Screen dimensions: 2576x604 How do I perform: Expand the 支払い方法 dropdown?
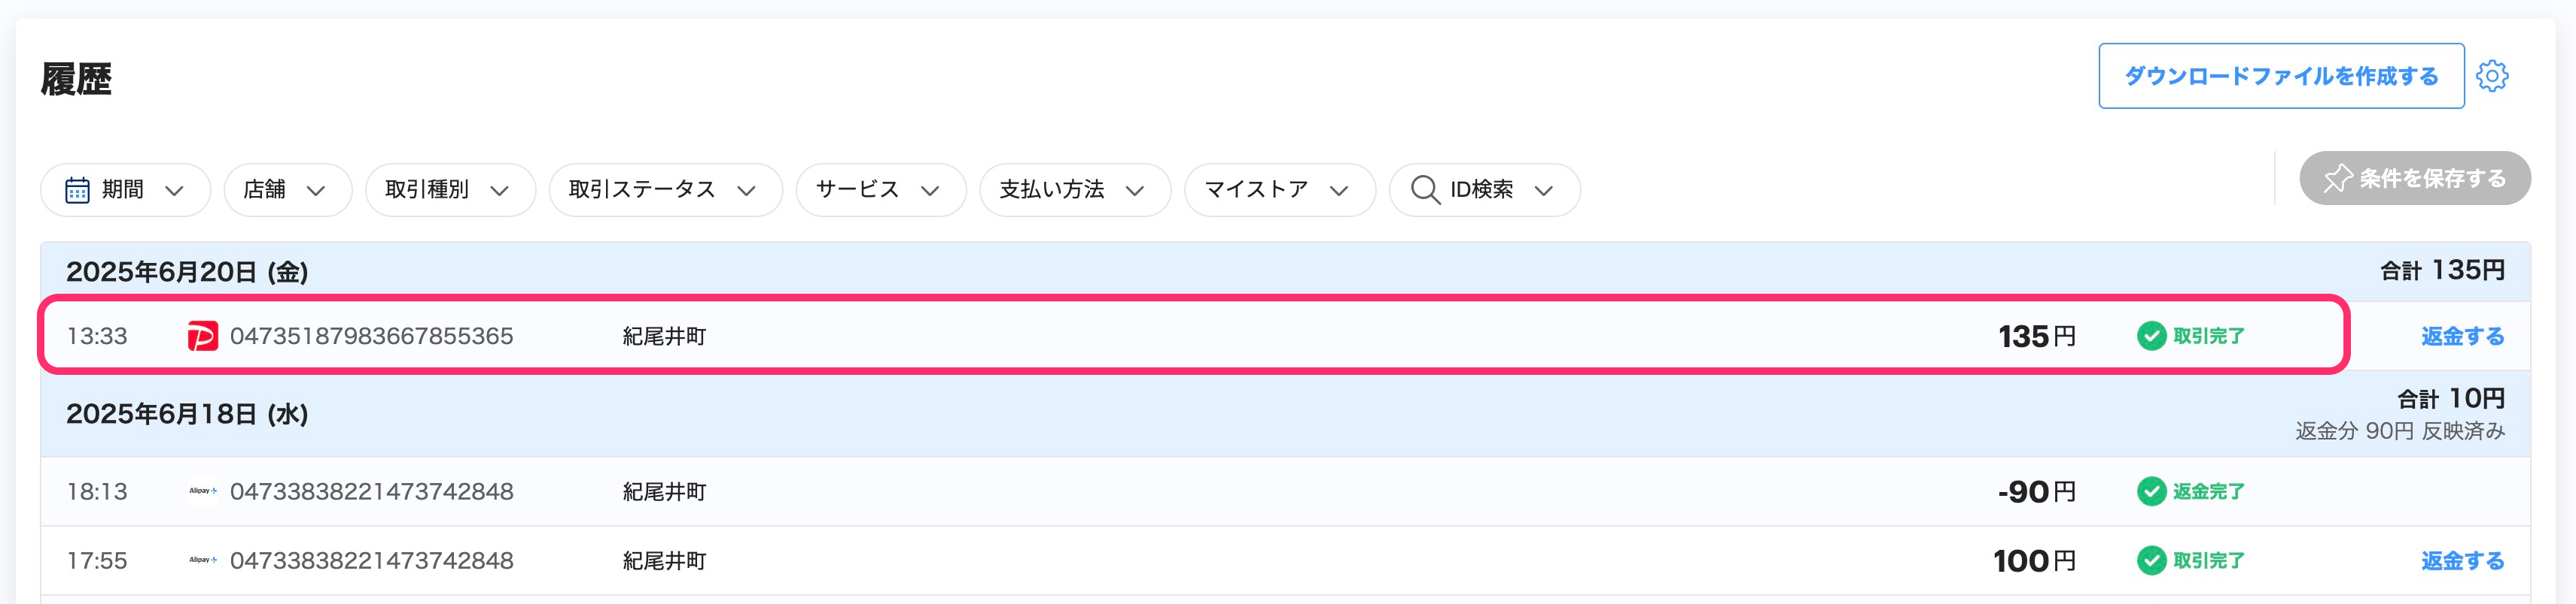1074,189
